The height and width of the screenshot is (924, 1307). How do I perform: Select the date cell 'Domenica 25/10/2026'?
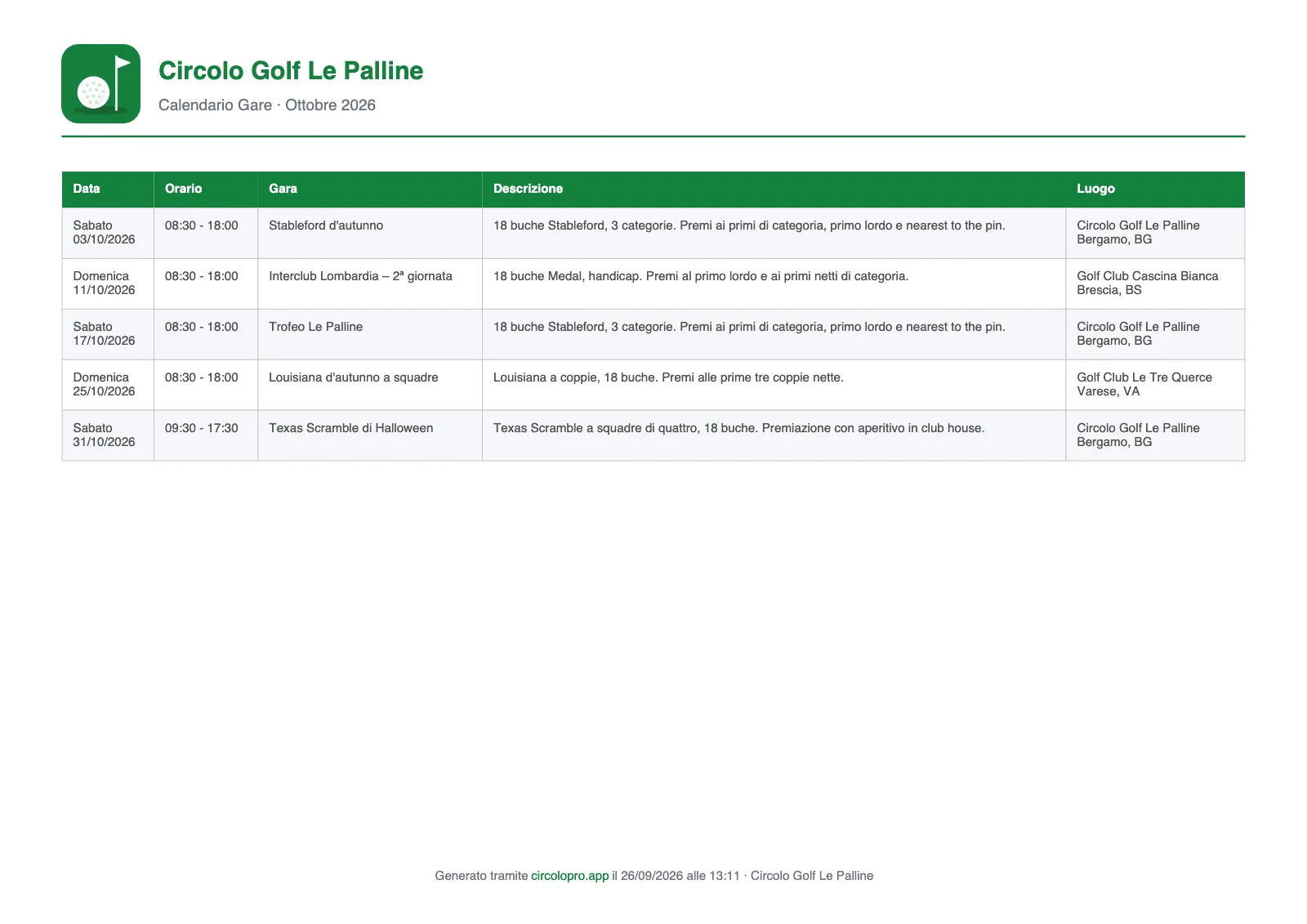(108, 385)
